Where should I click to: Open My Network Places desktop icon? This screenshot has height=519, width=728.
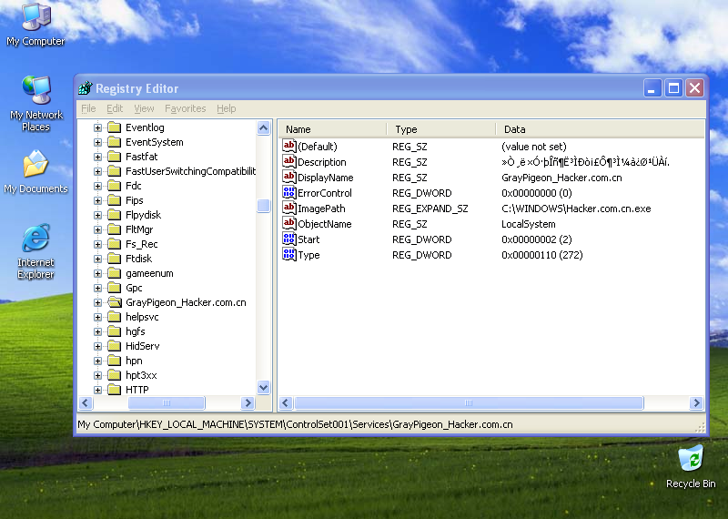point(35,103)
